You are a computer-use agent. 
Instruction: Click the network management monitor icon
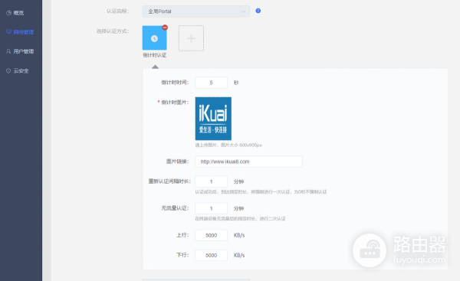8,31
